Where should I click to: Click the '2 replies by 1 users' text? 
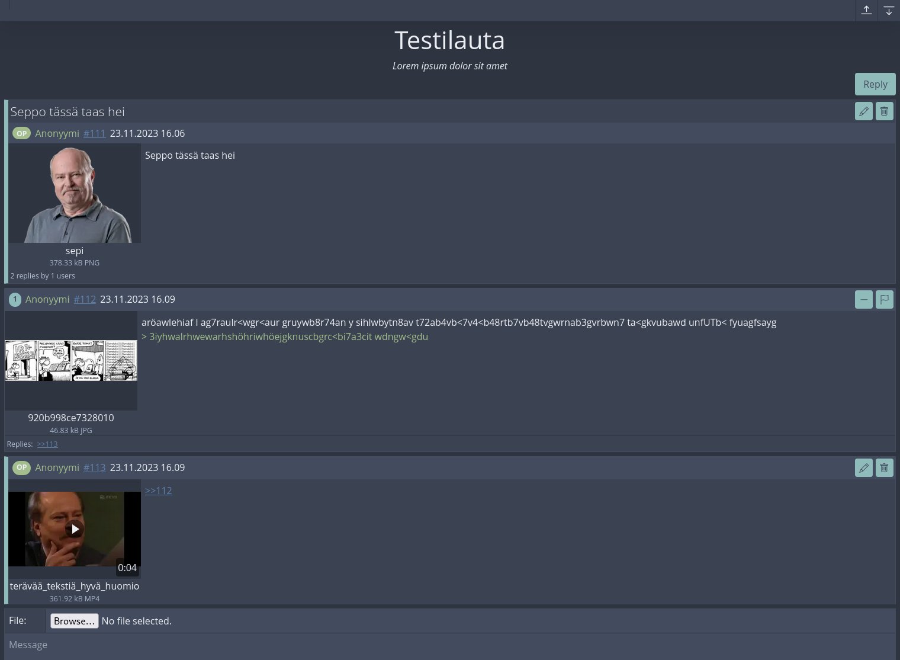(x=43, y=275)
